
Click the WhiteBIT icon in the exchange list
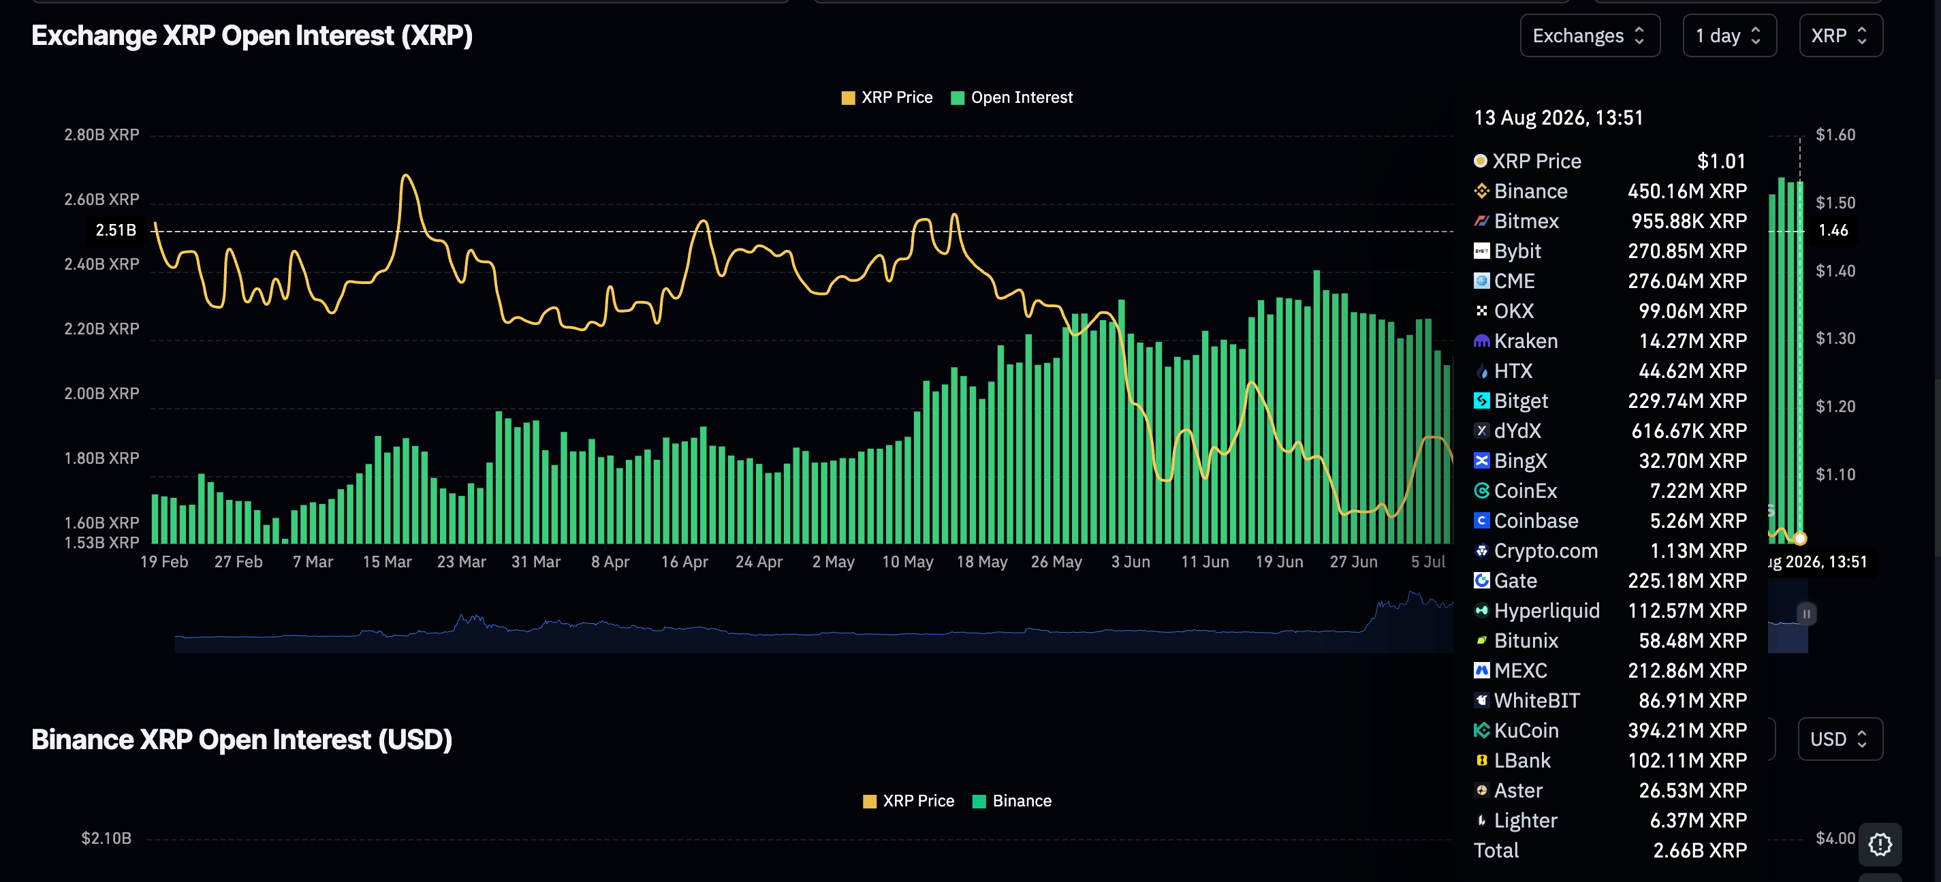(x=1481, y=700)
